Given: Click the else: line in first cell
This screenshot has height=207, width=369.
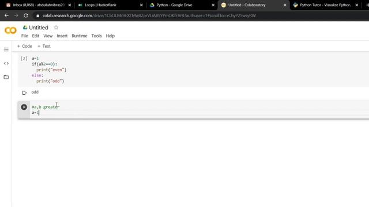Looking at the screenshot, I should coord(37,75).
